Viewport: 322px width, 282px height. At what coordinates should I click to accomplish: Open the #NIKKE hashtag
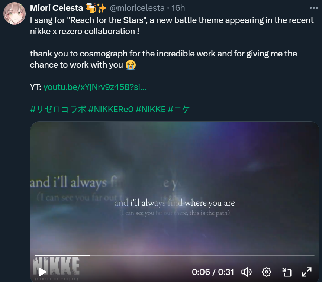tap(151, 109)
